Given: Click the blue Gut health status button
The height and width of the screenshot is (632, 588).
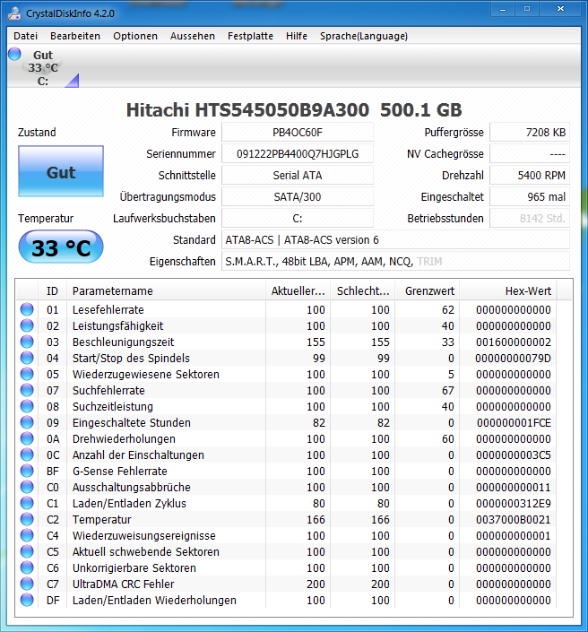Looking at the screenshot, I should [61, 171].
